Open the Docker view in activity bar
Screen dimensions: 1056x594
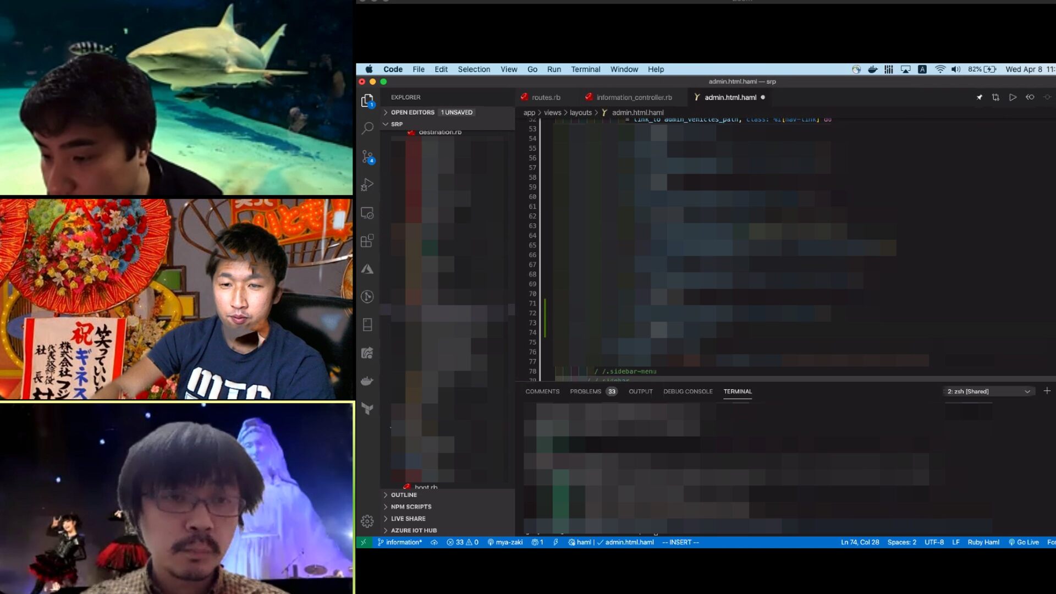367,381
